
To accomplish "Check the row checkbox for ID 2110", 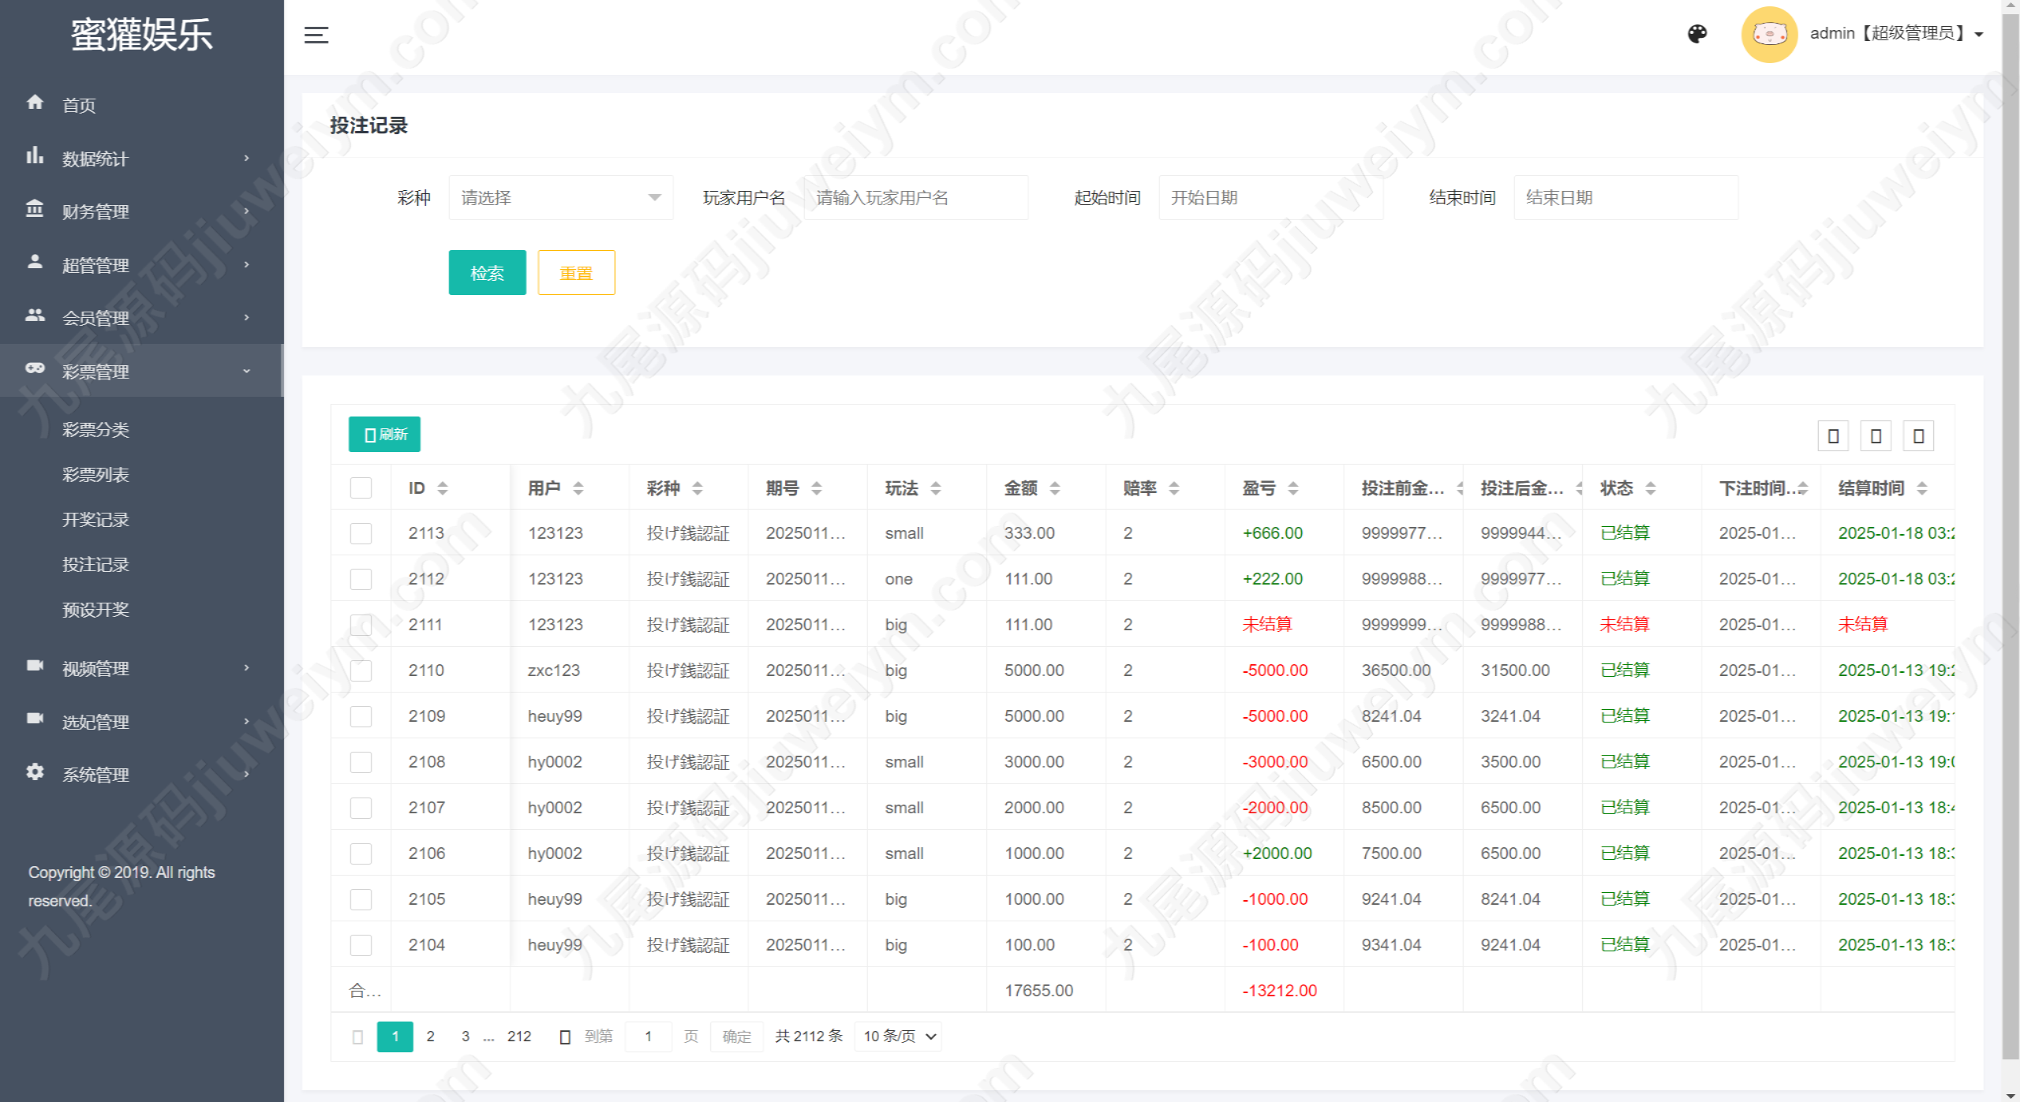I will point(361,671).
